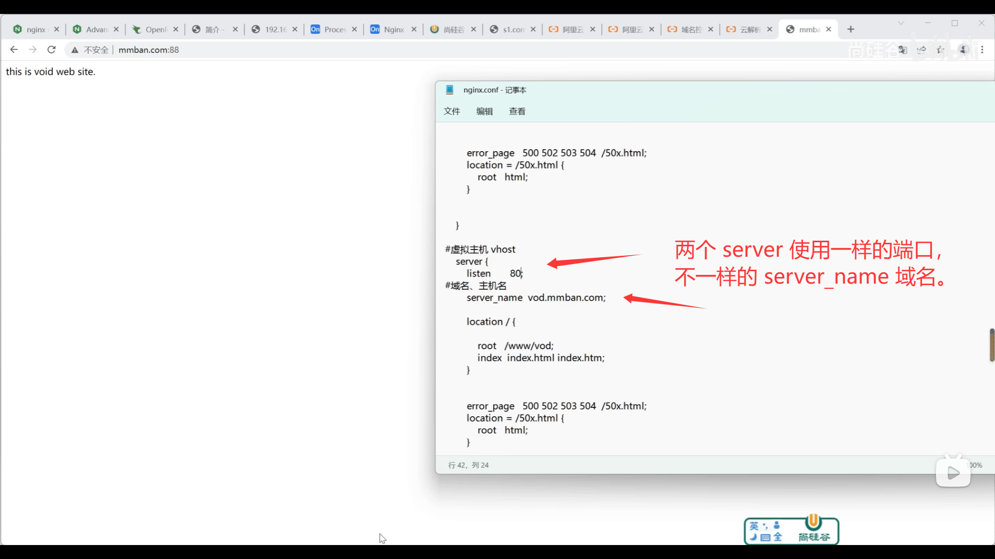This screenshot has width=995, height=559.
Task: Open the share page icon
Action: tap(921, 50)
